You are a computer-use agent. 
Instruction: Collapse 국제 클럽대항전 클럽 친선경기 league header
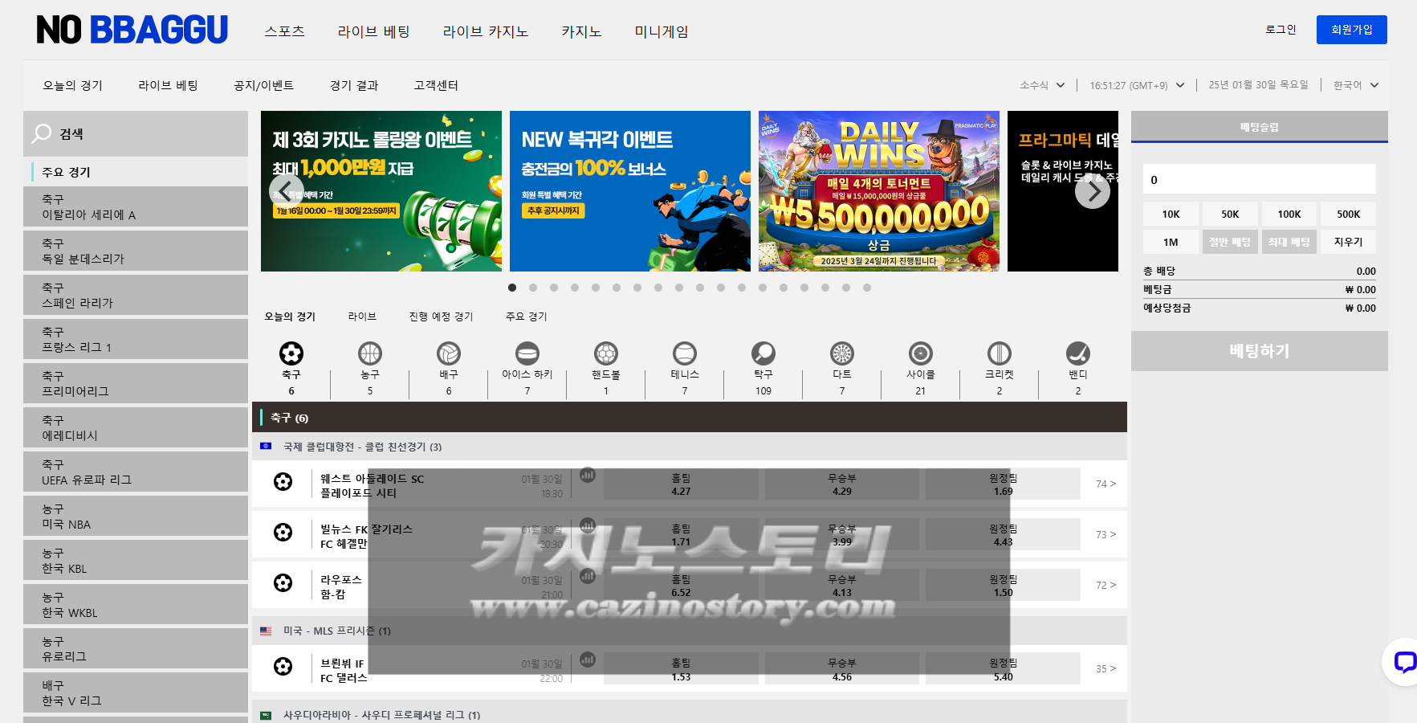tap(689, 447)
